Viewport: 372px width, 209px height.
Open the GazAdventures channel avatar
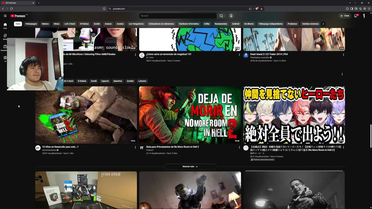pos(38,148)
